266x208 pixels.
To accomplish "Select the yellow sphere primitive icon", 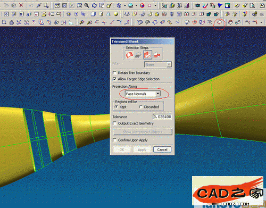I will pos(116,14).
